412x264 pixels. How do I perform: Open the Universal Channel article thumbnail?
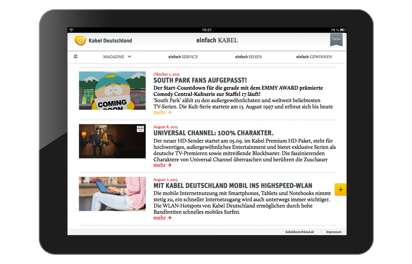click(x=112, y=141)
